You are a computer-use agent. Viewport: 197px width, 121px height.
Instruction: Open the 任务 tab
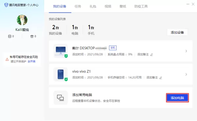pyautogui.click(x=78, y=7)
